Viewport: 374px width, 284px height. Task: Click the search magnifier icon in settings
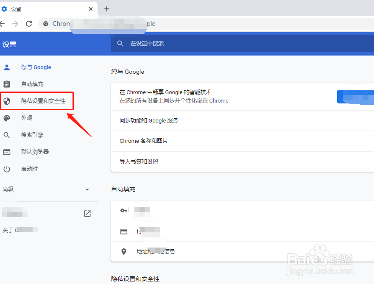point(120,43)
